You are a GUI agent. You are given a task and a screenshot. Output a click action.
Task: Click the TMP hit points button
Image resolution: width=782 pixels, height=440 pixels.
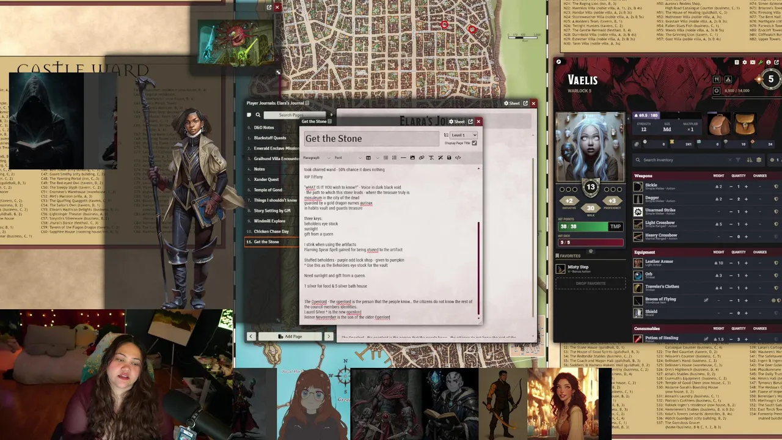(615, 226)
